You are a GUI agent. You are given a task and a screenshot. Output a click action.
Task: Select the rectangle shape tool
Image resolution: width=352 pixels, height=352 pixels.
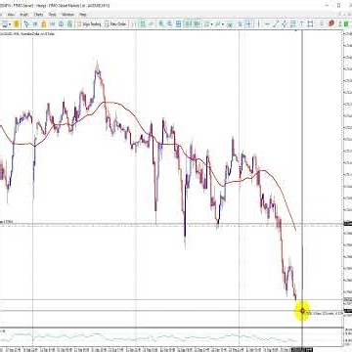(310, 24)
